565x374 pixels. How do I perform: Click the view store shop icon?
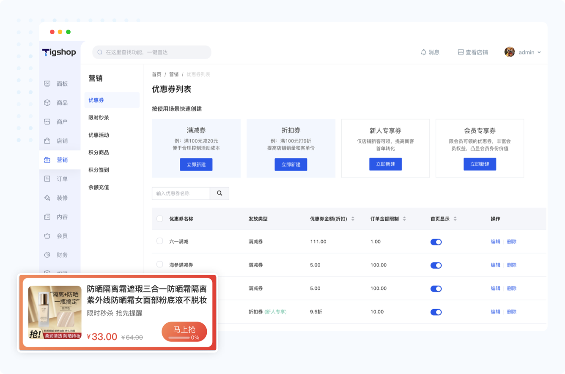(461, 52)
